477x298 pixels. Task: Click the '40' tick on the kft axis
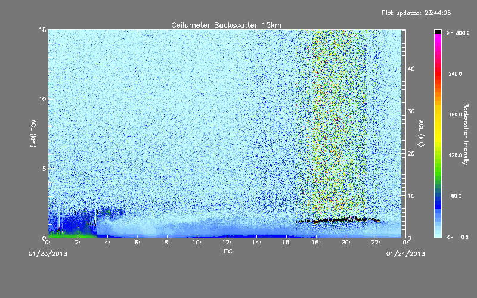pyautogui.click(x=411, y=69)
